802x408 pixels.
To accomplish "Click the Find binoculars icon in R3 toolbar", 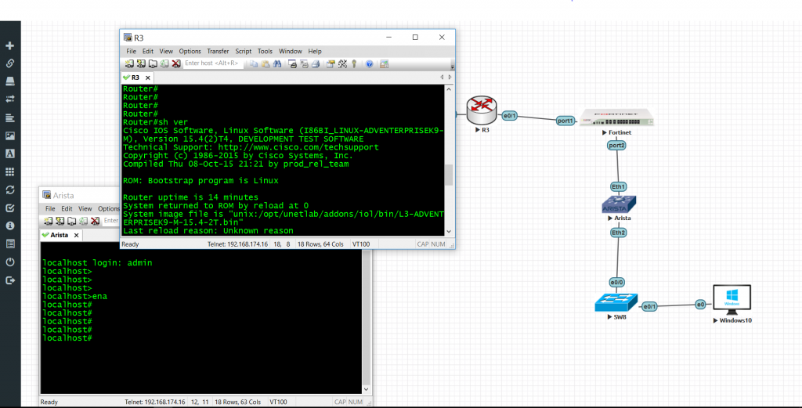I will (277, 63).
